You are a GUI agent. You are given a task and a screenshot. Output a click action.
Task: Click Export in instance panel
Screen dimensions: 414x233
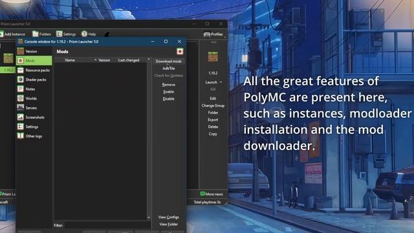pos(213,120)
